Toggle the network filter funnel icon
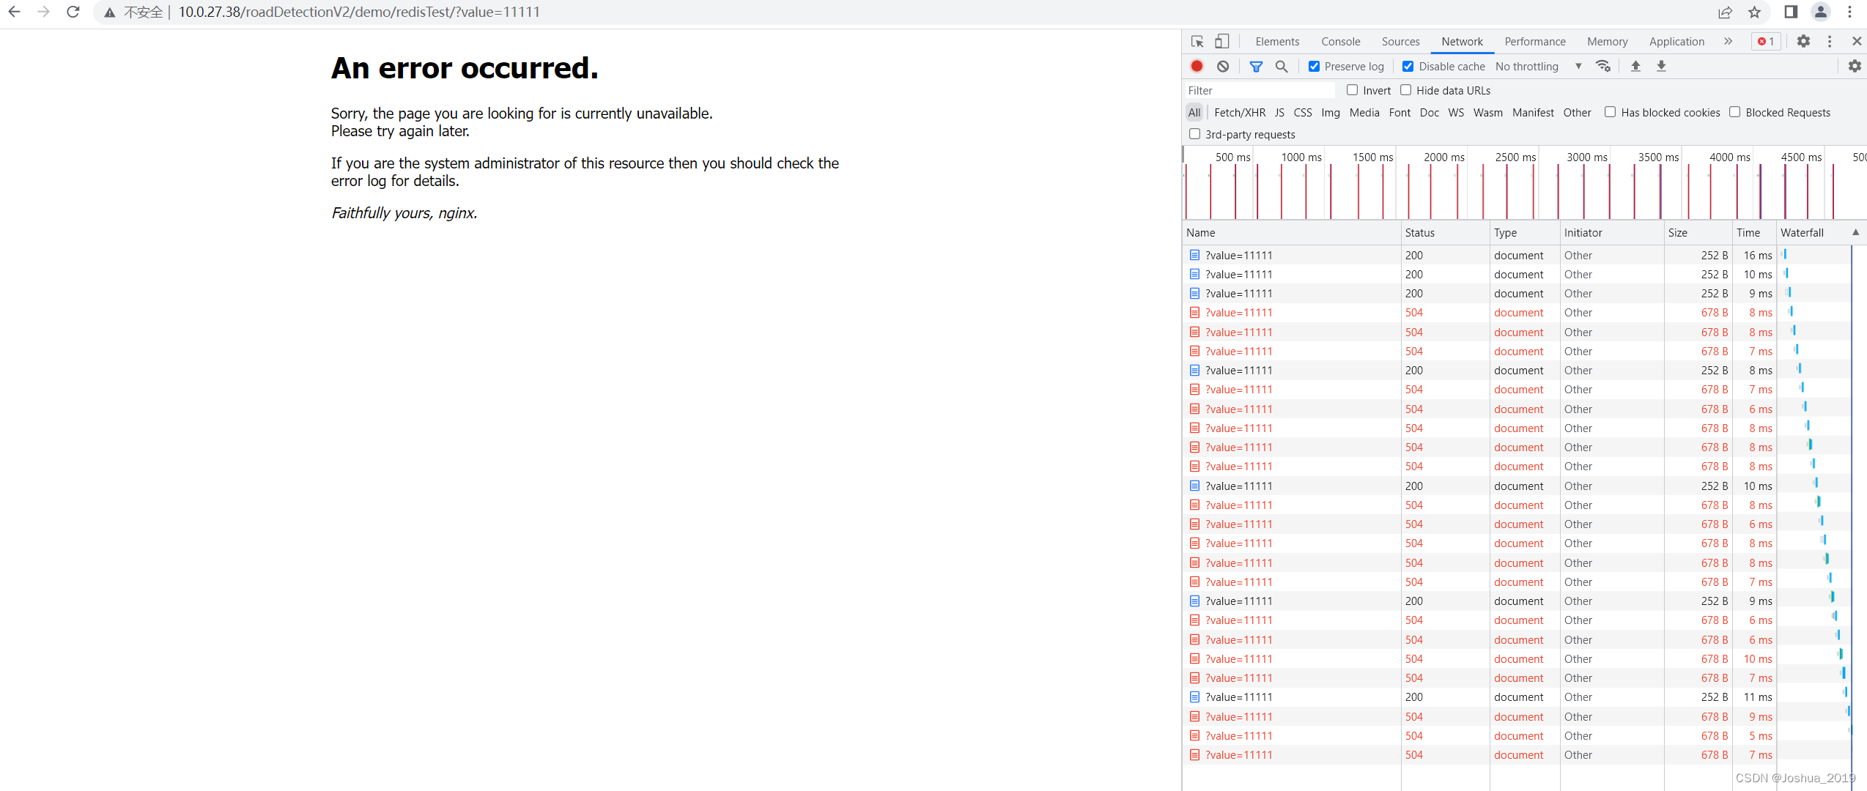Screen dimensions: 1867x791 [x=1256, y=66]
